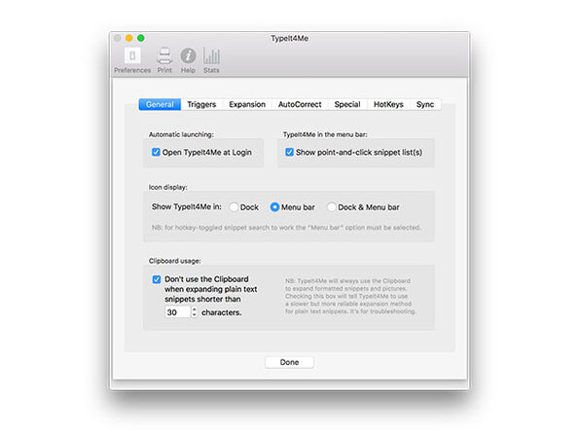Screen dimensions: 580x435
Task: Click the 'Clipboard usage:' label
Action: click(174, 261)
